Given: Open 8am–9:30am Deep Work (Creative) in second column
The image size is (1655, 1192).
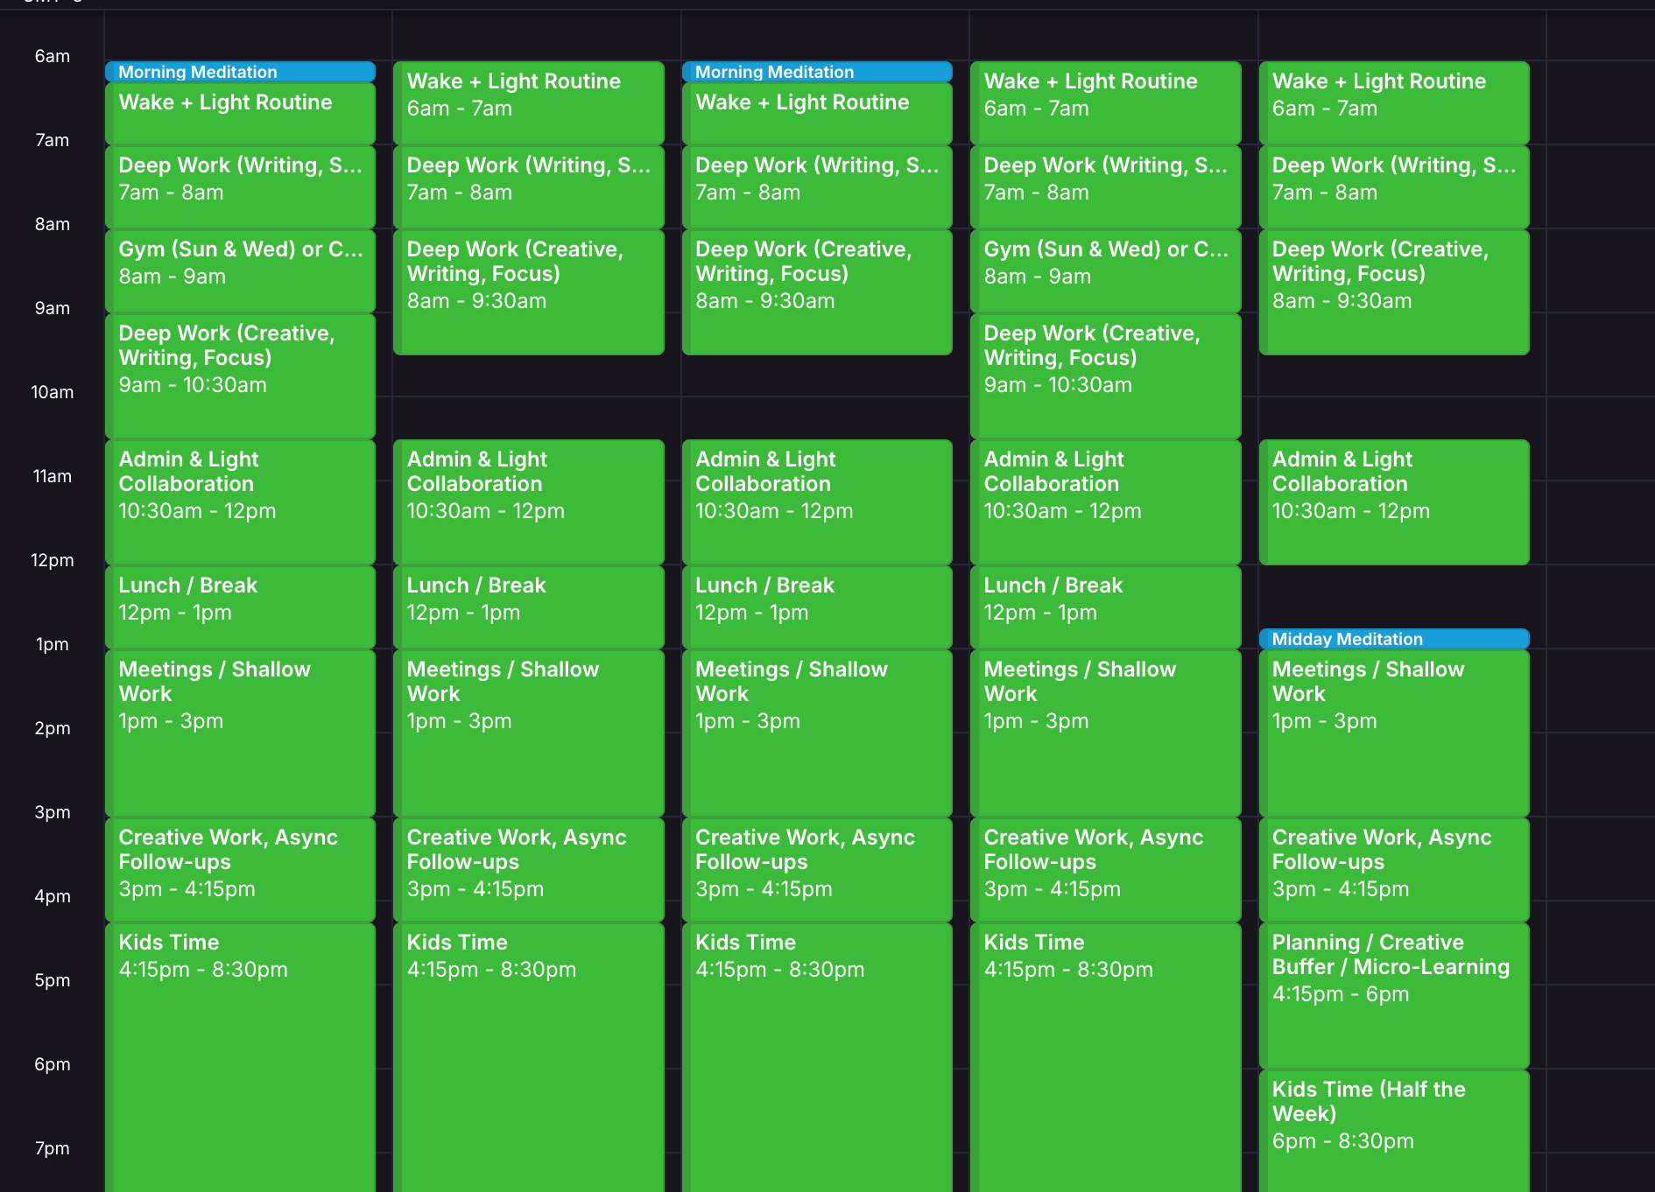Looking at the screenshot, I should 529,291.
